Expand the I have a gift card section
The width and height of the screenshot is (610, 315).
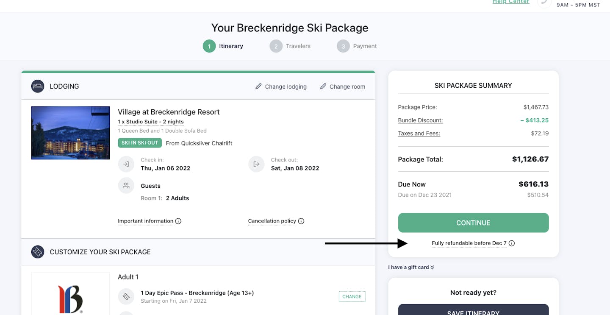[411, 268]
